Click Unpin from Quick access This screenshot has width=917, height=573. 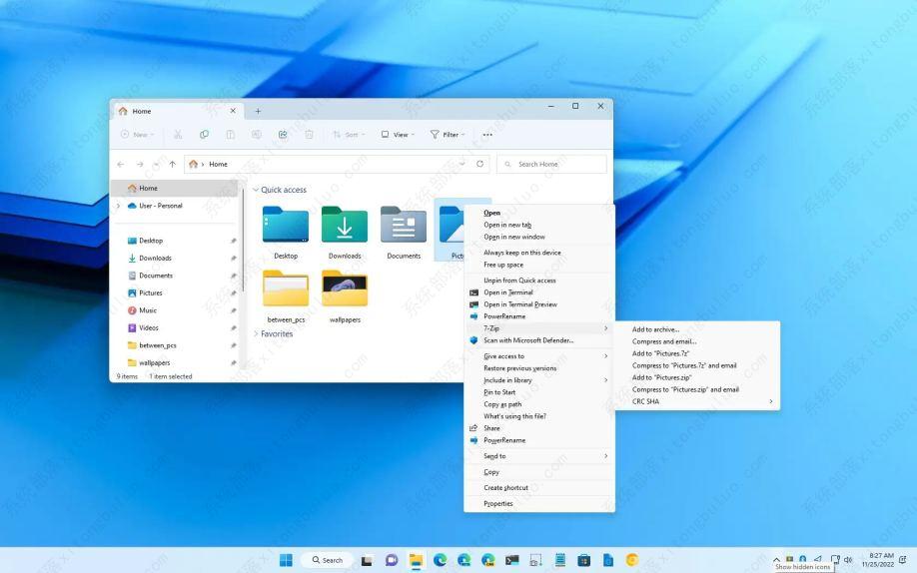point(519,281)
